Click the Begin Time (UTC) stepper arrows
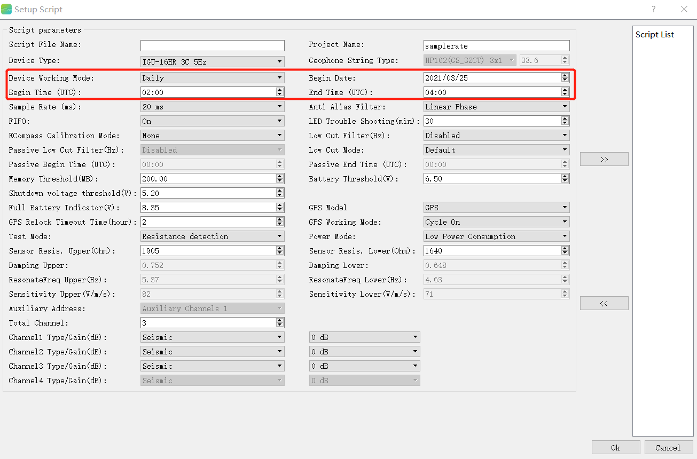The width and height of the screenshot is (697, 459). tap(280, 92)
